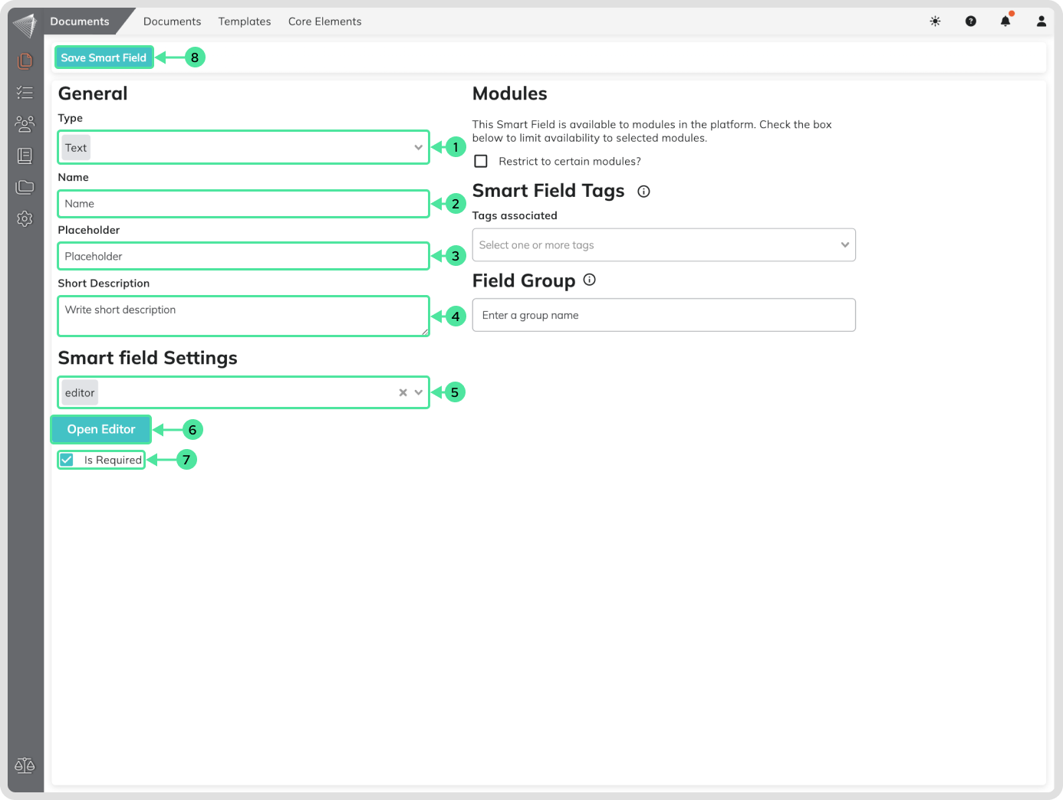
Task: Open the Tags associated dropdown
Action: coord(844,245)
